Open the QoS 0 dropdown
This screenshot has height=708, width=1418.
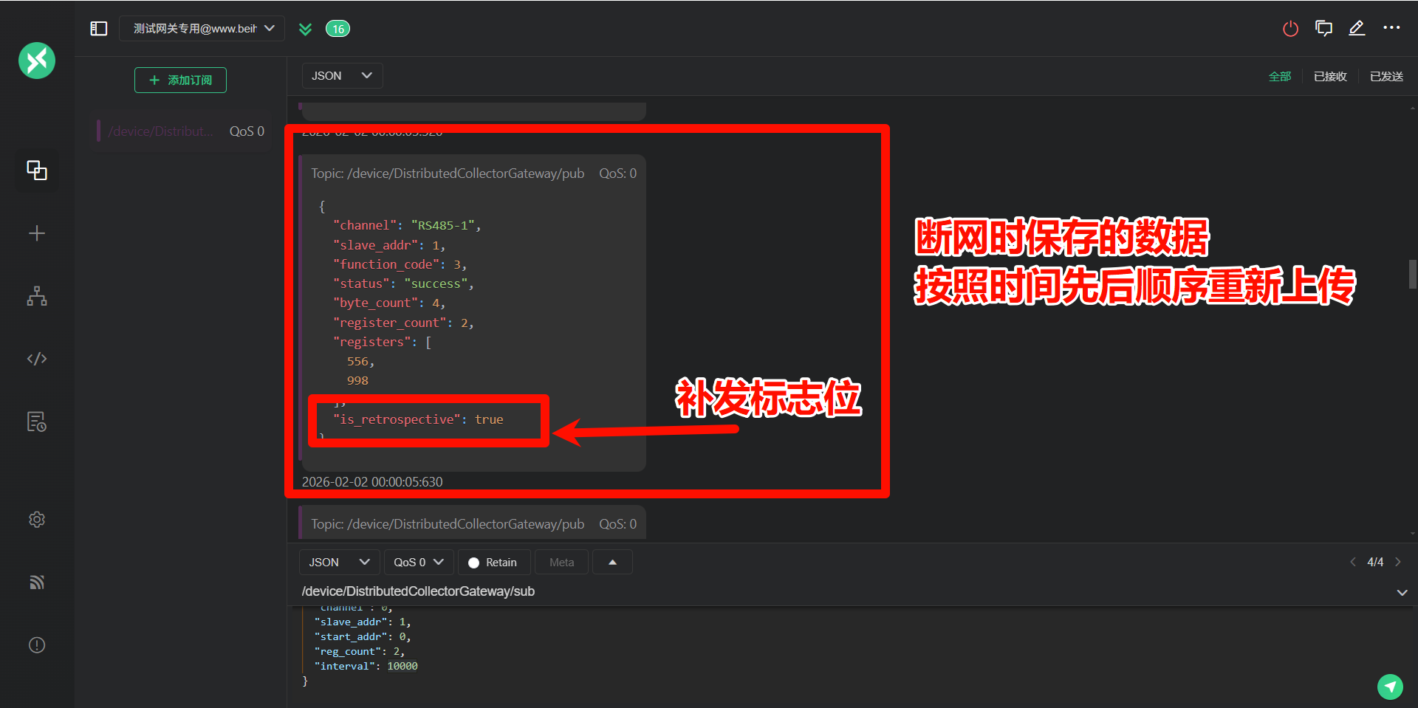[x=418, y=563]
